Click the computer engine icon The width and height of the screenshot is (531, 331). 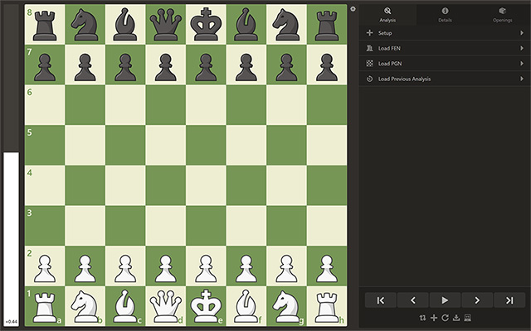pyautogui.click(x=468, y=318)
